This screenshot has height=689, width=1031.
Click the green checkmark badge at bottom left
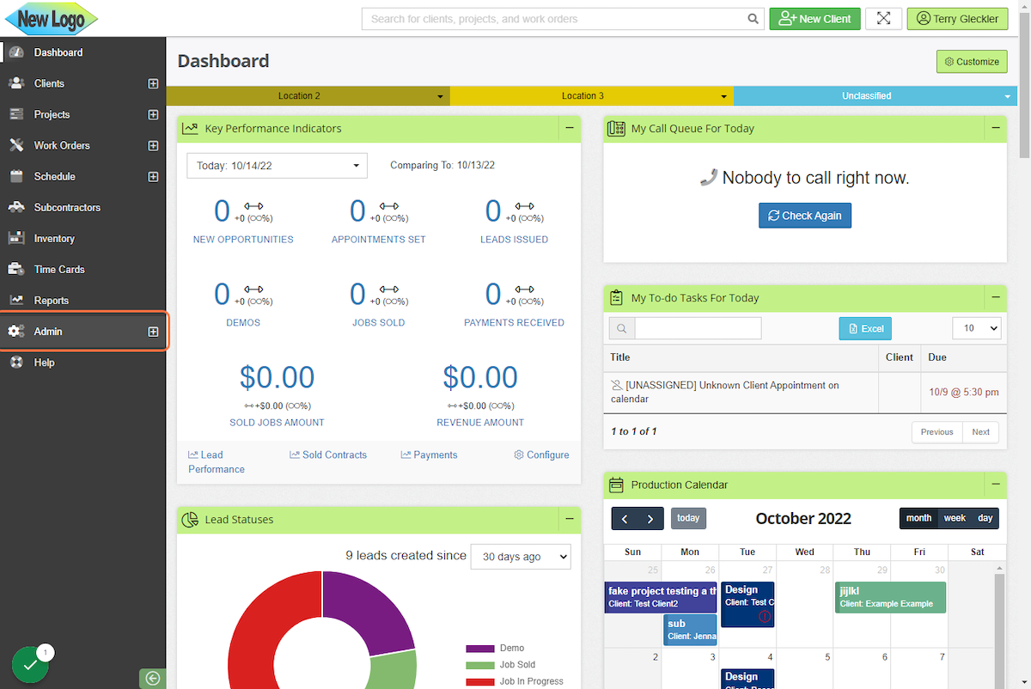[30, 665]
